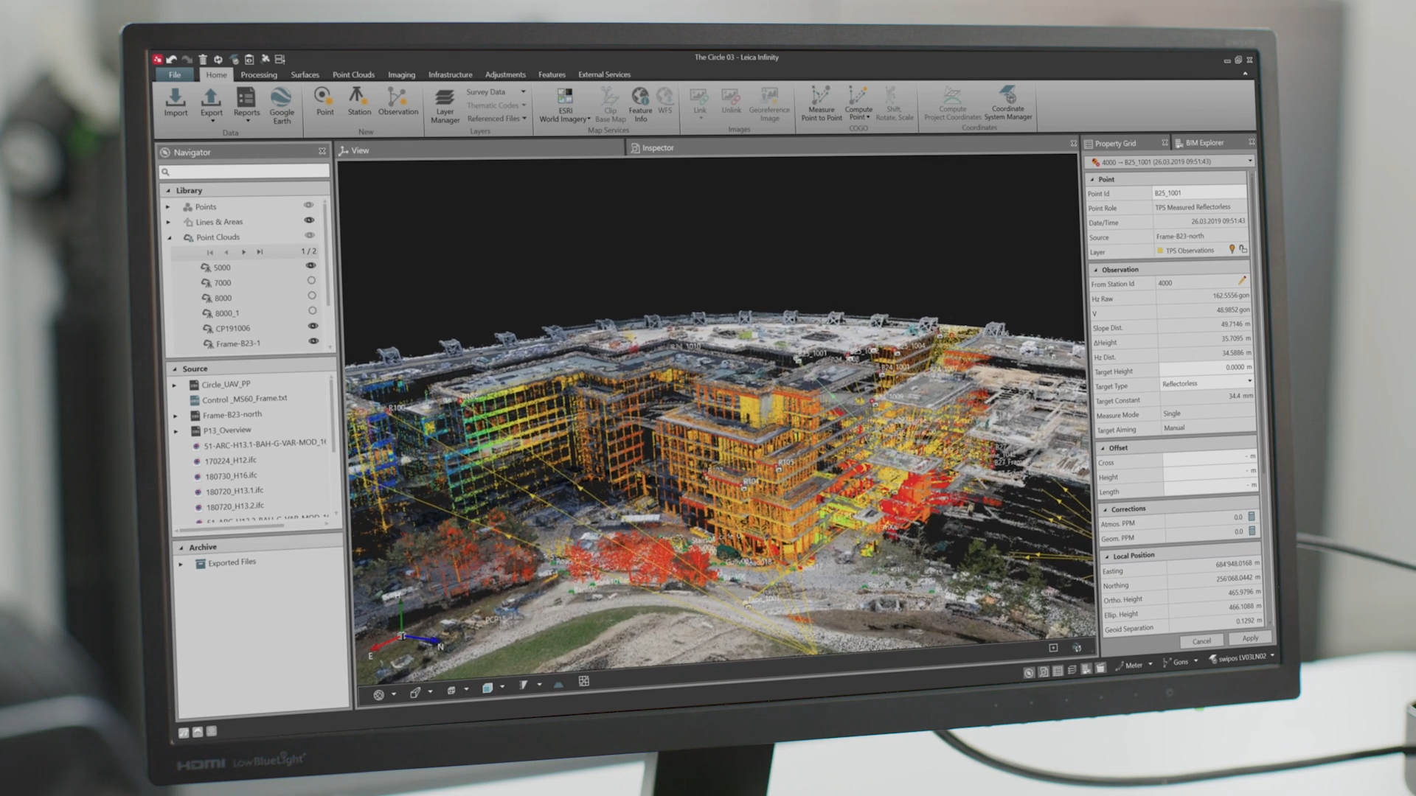Expand the Points library node

click(x=168, y=207)
